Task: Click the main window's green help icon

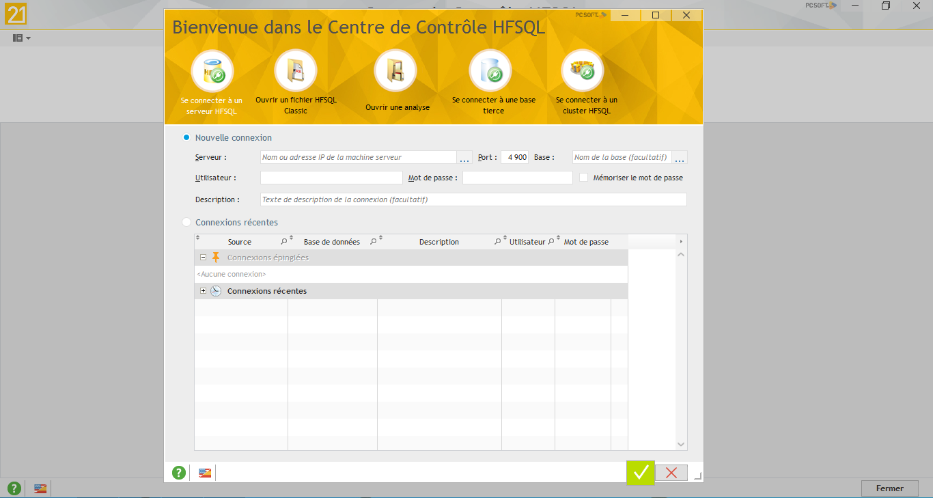Action: [x=14, y=488]
